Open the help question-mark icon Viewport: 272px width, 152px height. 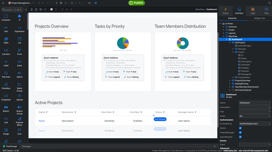[96, 3]
